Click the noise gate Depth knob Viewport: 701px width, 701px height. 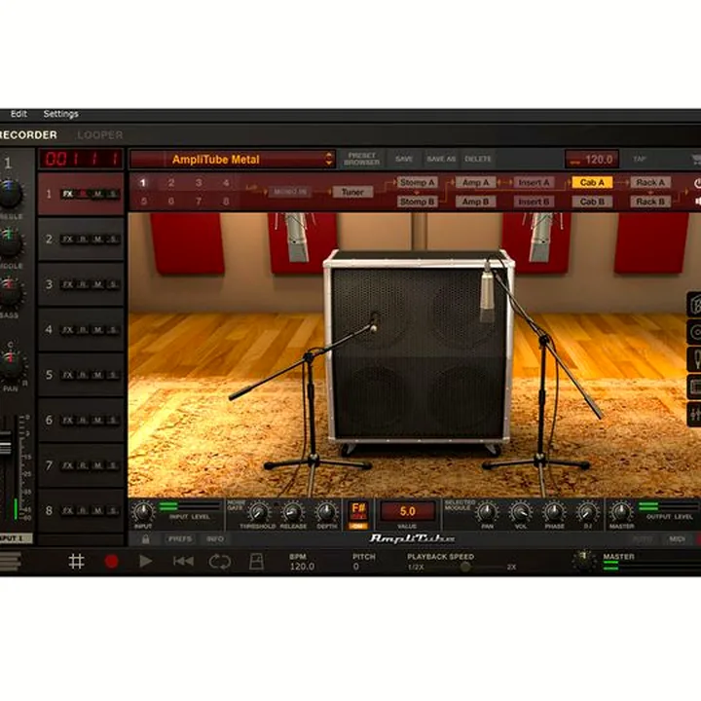(x=326, y=511)
